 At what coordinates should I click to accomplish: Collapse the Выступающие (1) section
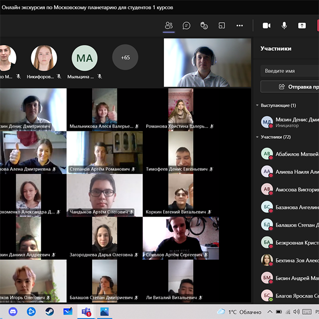pyautogui.click(x=257, y=105)
